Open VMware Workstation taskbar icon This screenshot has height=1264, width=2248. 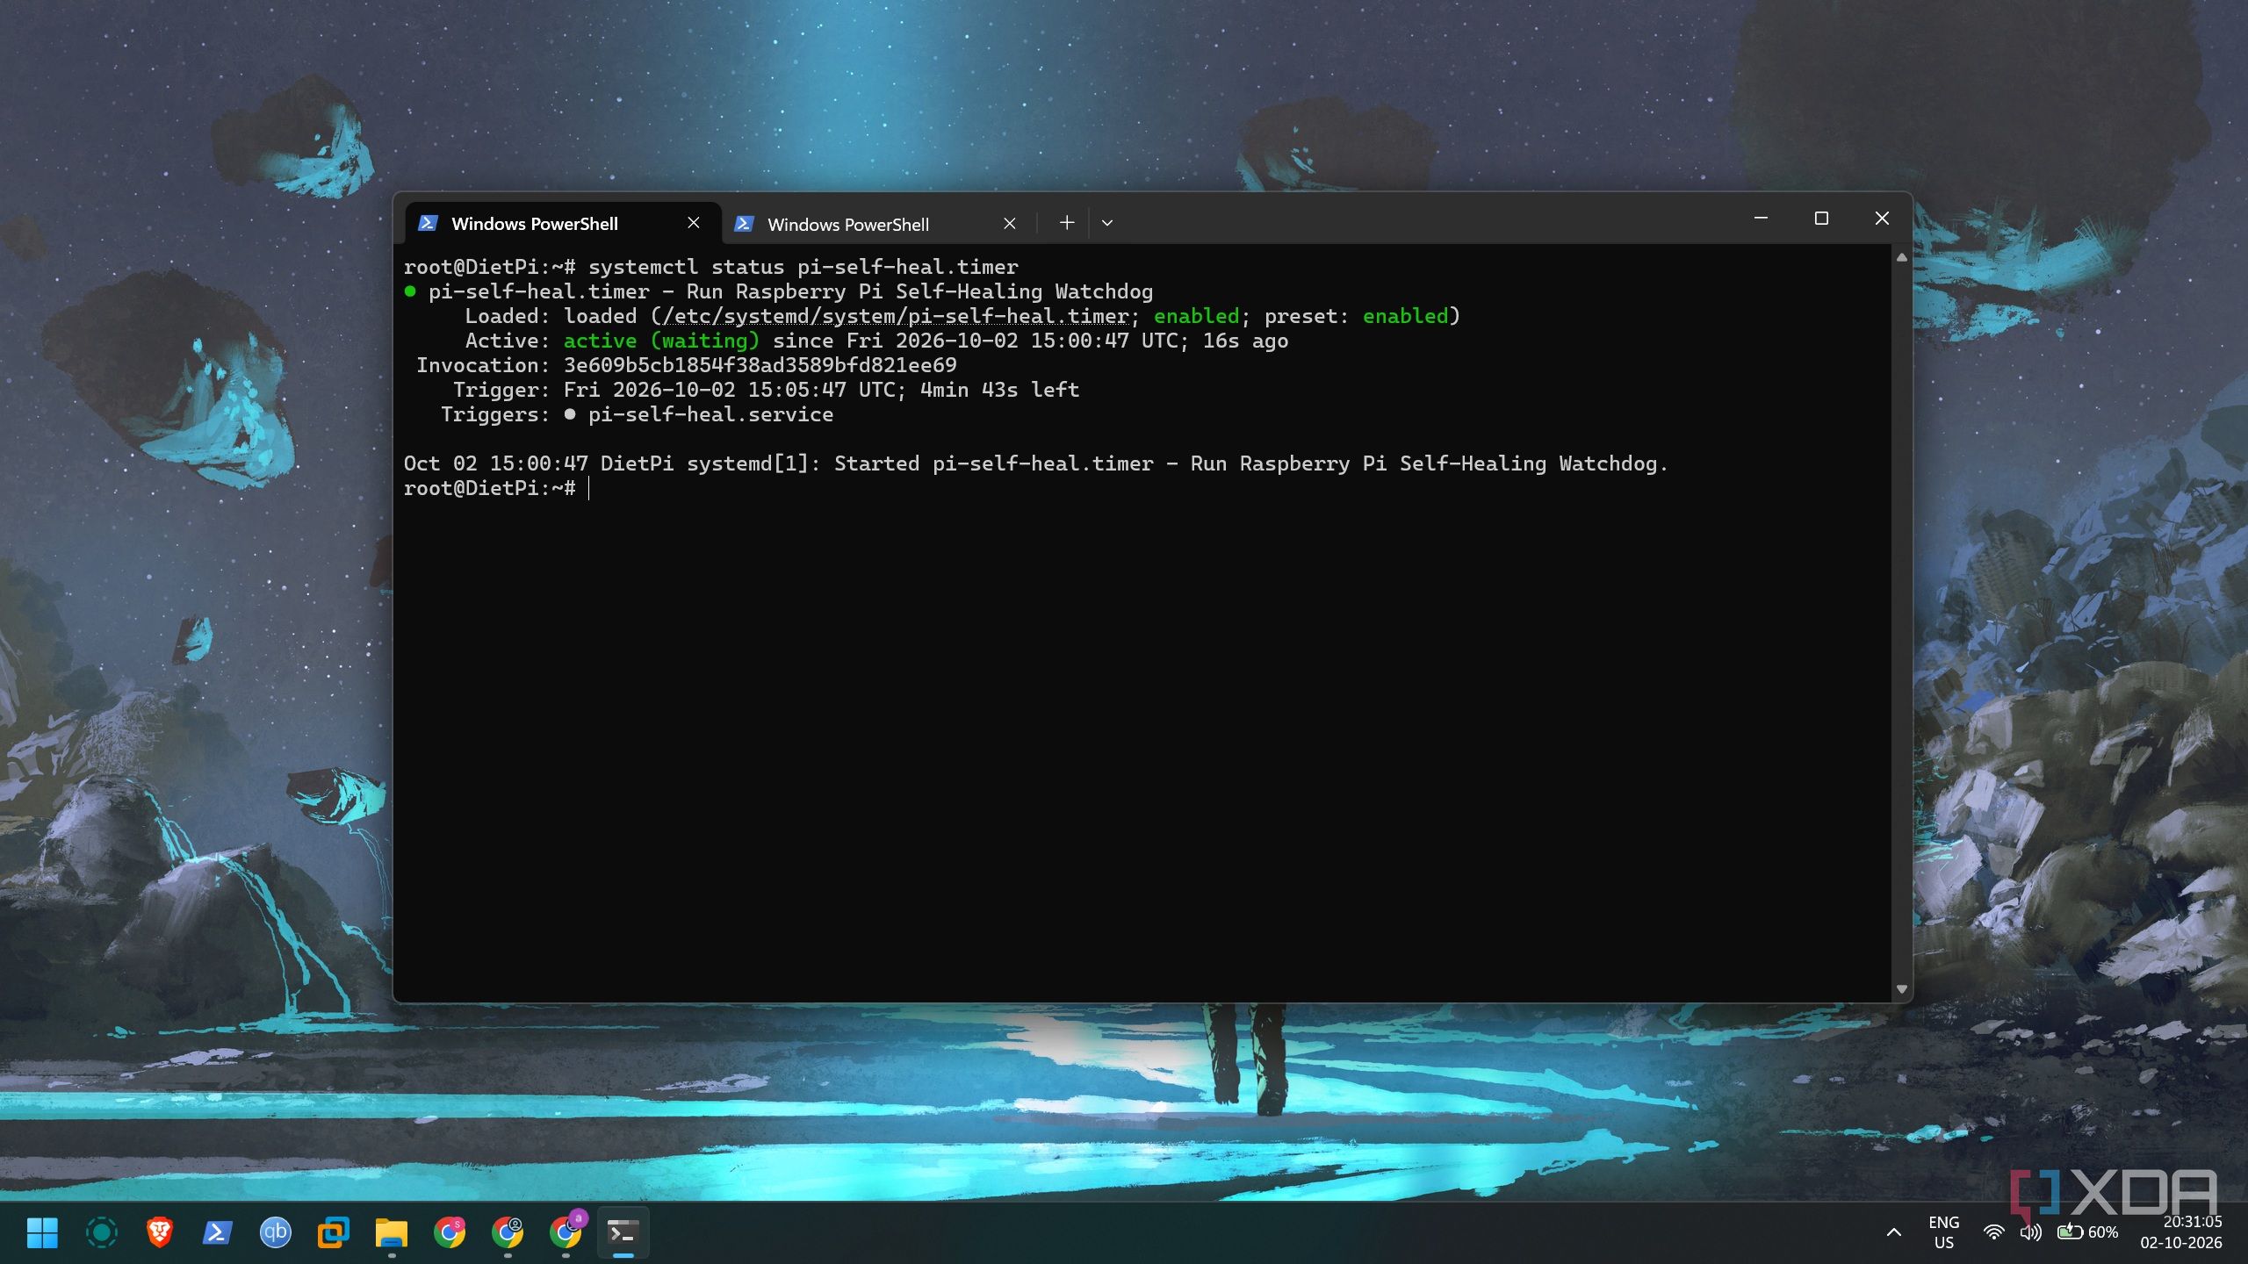point(333,1232)
